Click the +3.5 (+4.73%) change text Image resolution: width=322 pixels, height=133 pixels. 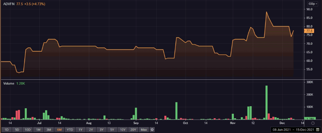35,4
